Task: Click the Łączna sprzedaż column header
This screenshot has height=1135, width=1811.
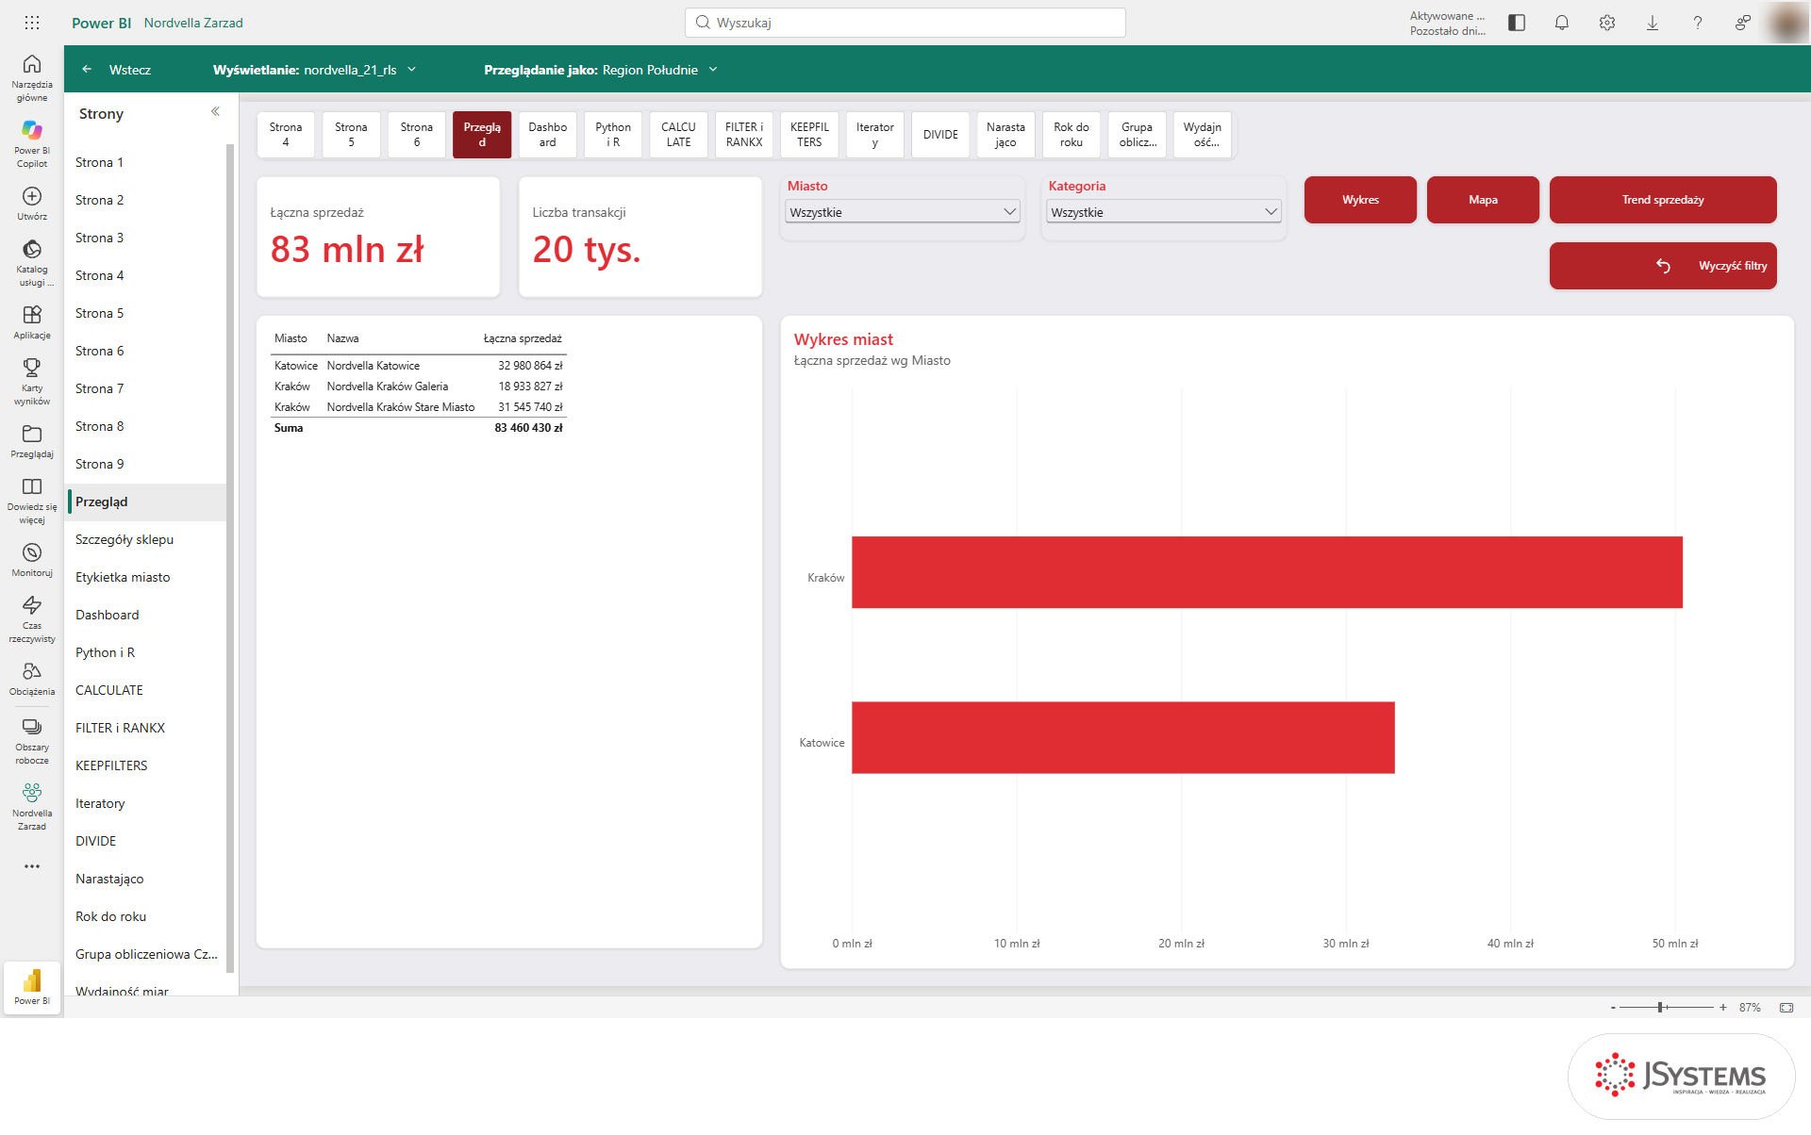Action: [523, 338]
